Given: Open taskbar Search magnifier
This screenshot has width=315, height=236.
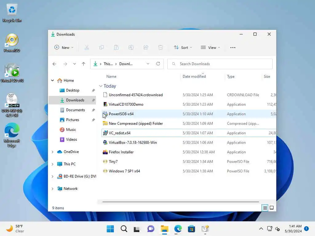Looking at the screenshot, I should [124, 229].
